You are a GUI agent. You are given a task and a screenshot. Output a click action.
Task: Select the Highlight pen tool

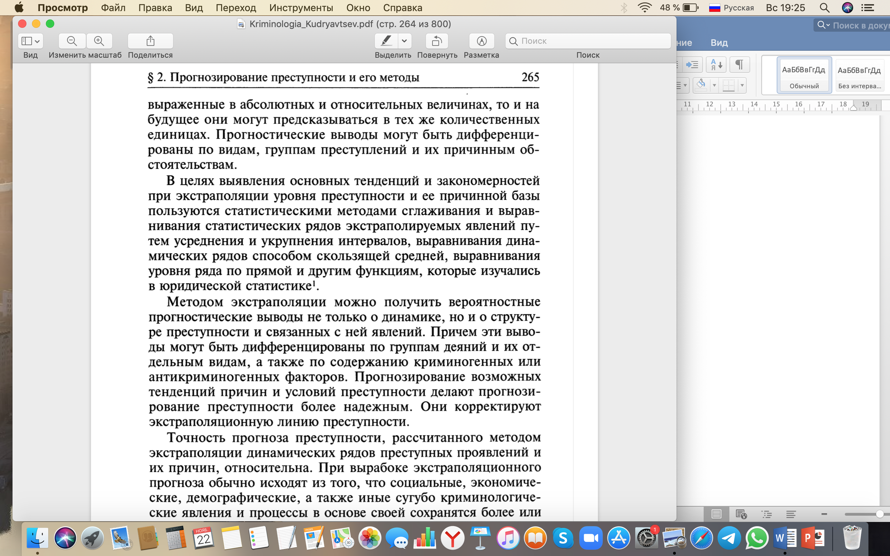[x=386, y=41]
